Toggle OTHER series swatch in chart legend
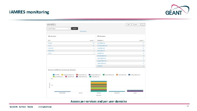The width and height of the screenshot is (197, 111). [x=54, y=75]
